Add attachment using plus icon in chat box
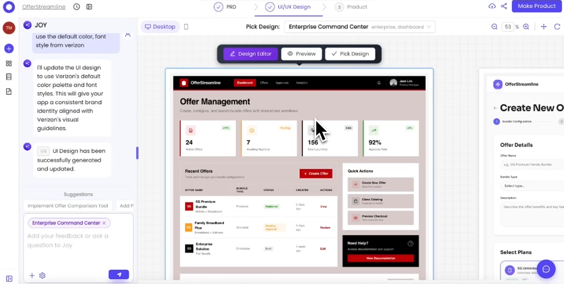This screenshot has height=284, width=564. (32, 276)
